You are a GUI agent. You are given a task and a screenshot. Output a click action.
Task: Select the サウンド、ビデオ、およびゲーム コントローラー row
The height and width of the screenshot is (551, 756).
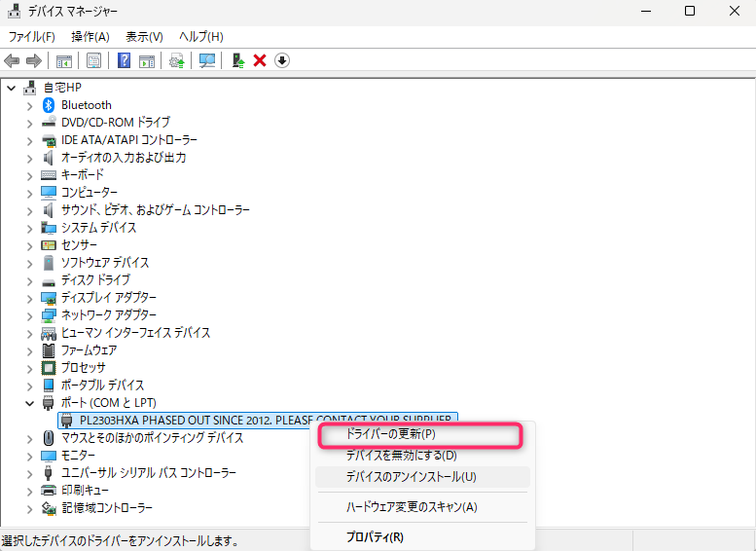[156, 210]
